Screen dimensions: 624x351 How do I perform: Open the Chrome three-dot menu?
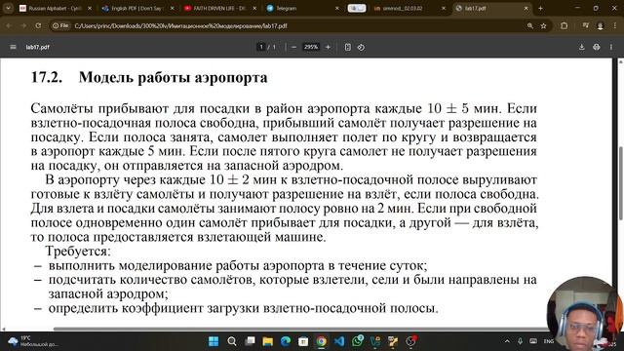click(615, 26)
